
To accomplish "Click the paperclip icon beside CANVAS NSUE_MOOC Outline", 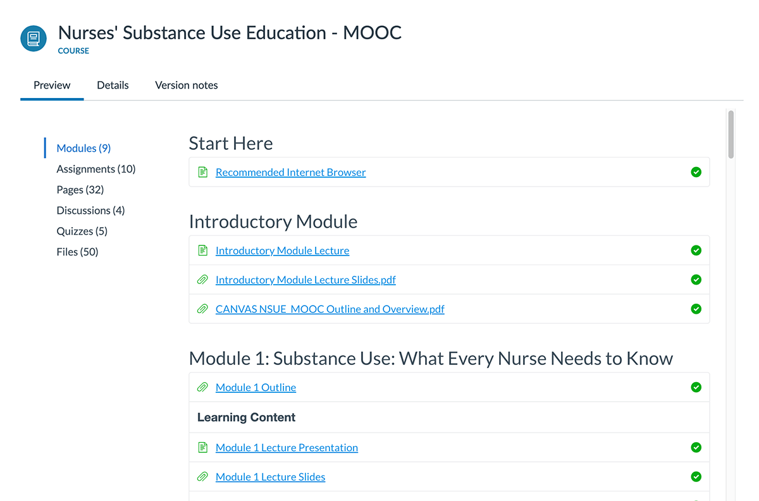I will (202, 309).
